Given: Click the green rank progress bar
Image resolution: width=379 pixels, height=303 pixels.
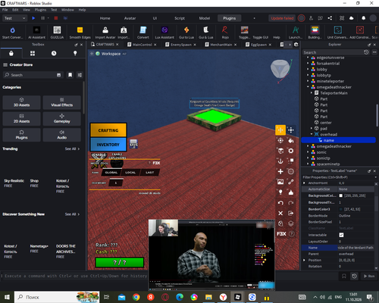Looking at the screenshot, I should pyautogui.click(x=120, y=263).
